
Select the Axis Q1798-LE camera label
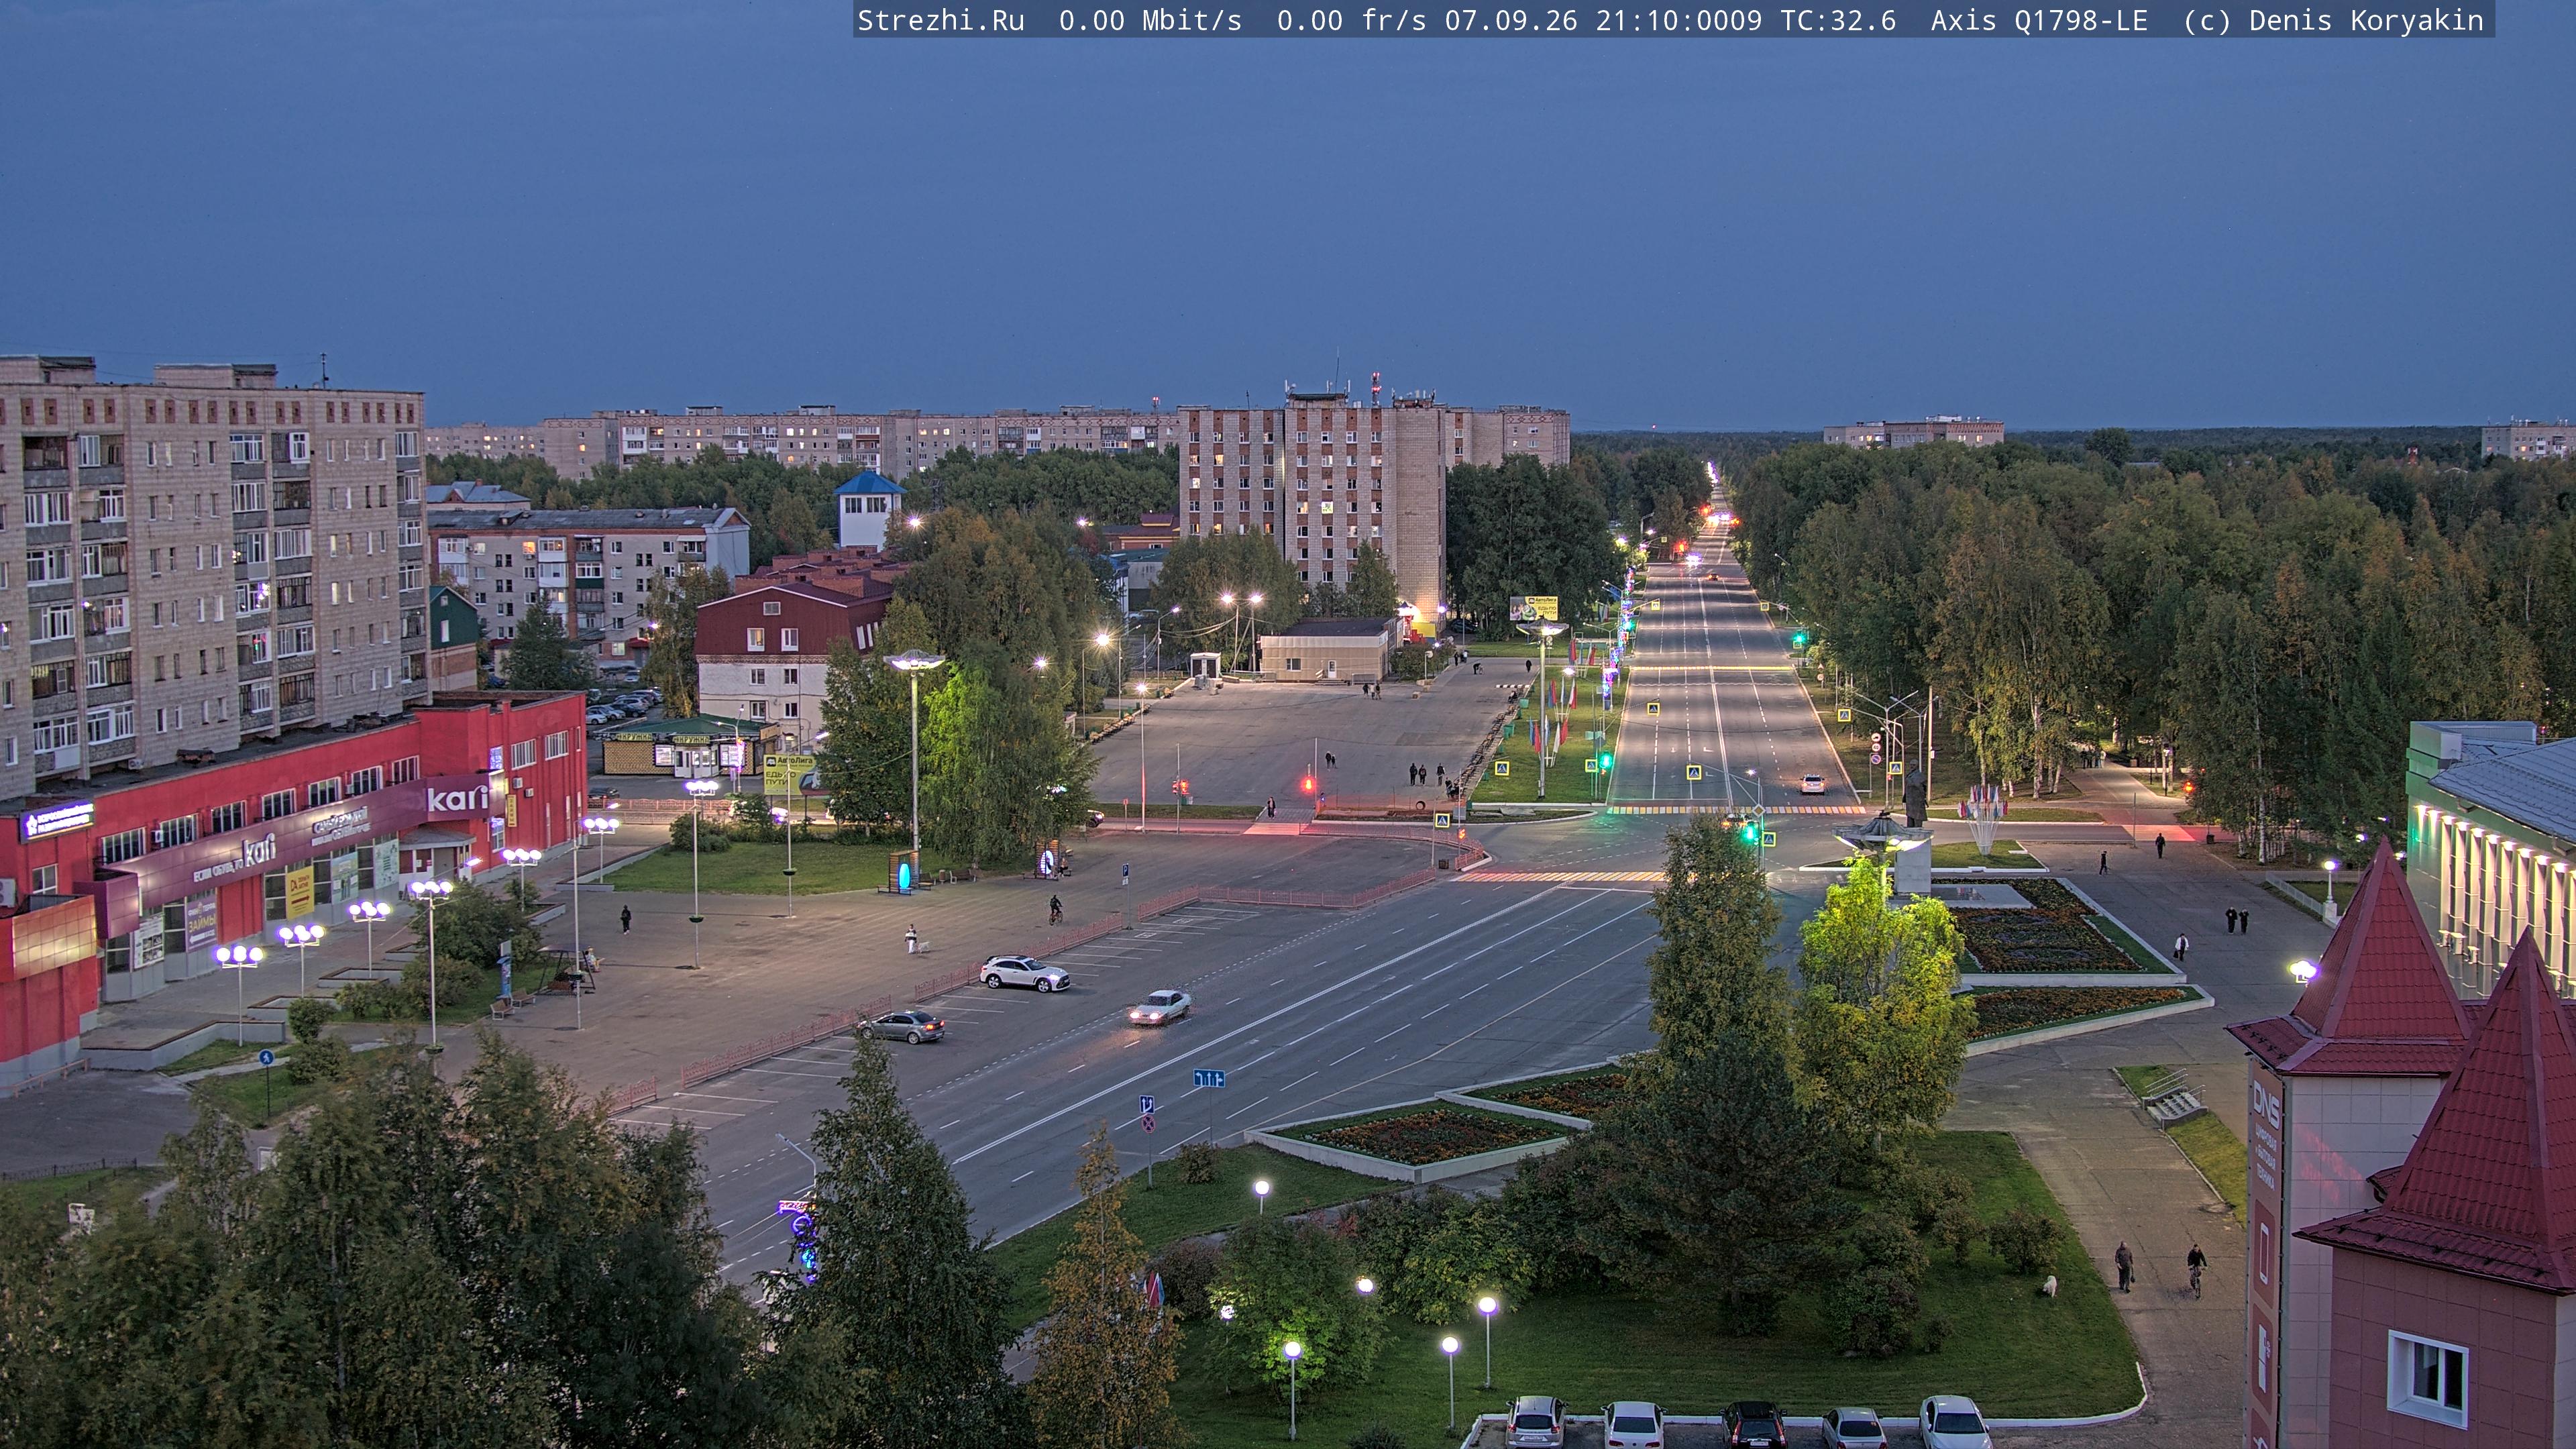2039,21
